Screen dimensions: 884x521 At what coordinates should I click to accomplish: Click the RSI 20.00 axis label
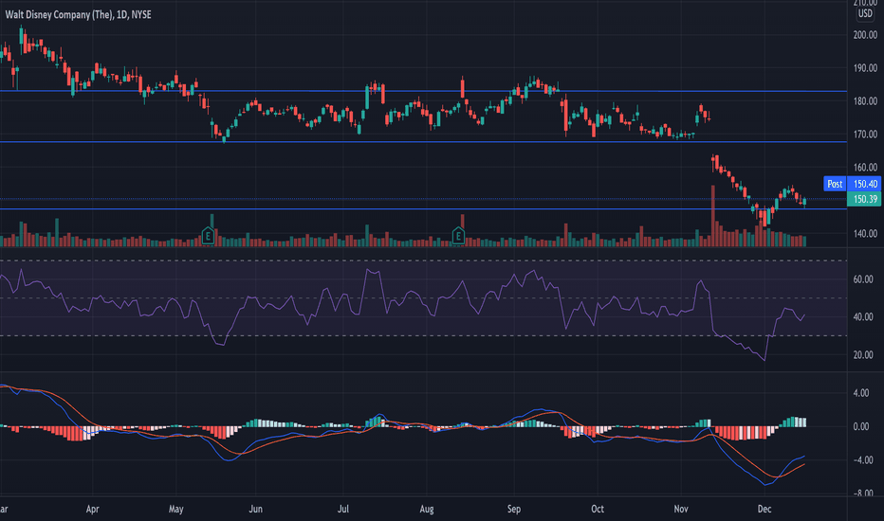(x=863, y=355)
